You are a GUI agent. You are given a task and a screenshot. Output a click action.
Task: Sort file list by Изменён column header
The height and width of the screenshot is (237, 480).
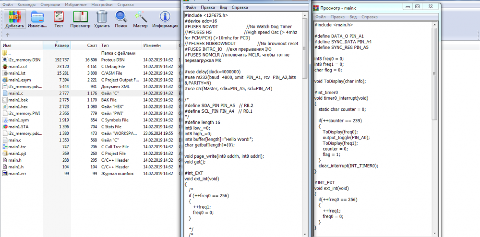(159, 46)
